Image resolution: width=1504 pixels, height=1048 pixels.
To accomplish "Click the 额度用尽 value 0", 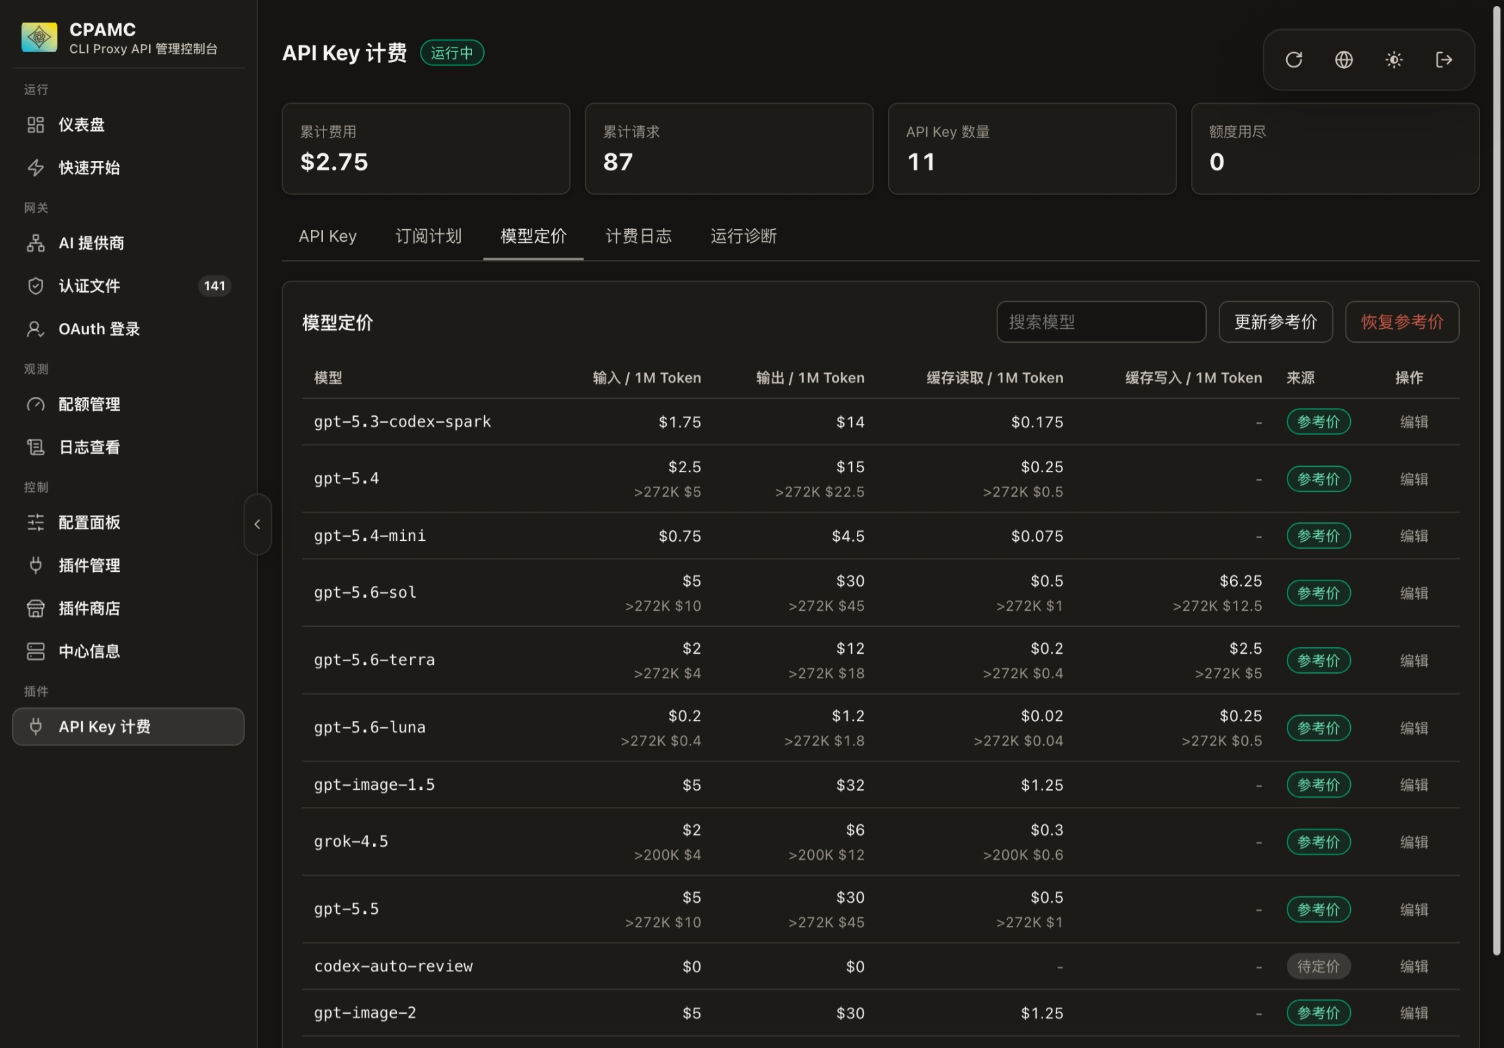I will pyautogui.click(x=1217, y=162).
